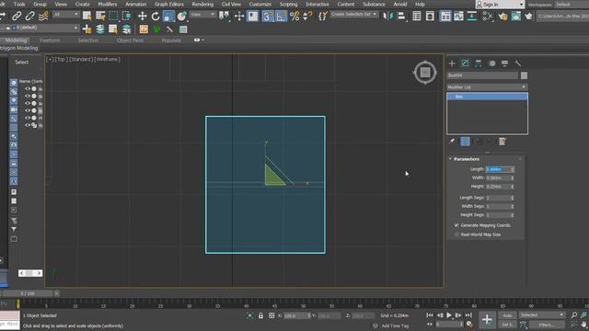Open the Layer Explorer icon
This screenshot has height=331, width=589.
[x=430, y=17]
